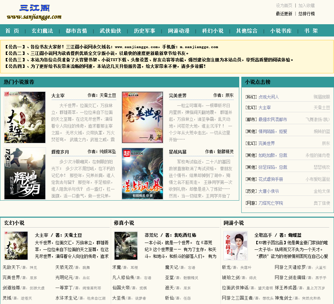Open the 全职高手 title link
Screen dimensions: 334x304
point(263,235)
